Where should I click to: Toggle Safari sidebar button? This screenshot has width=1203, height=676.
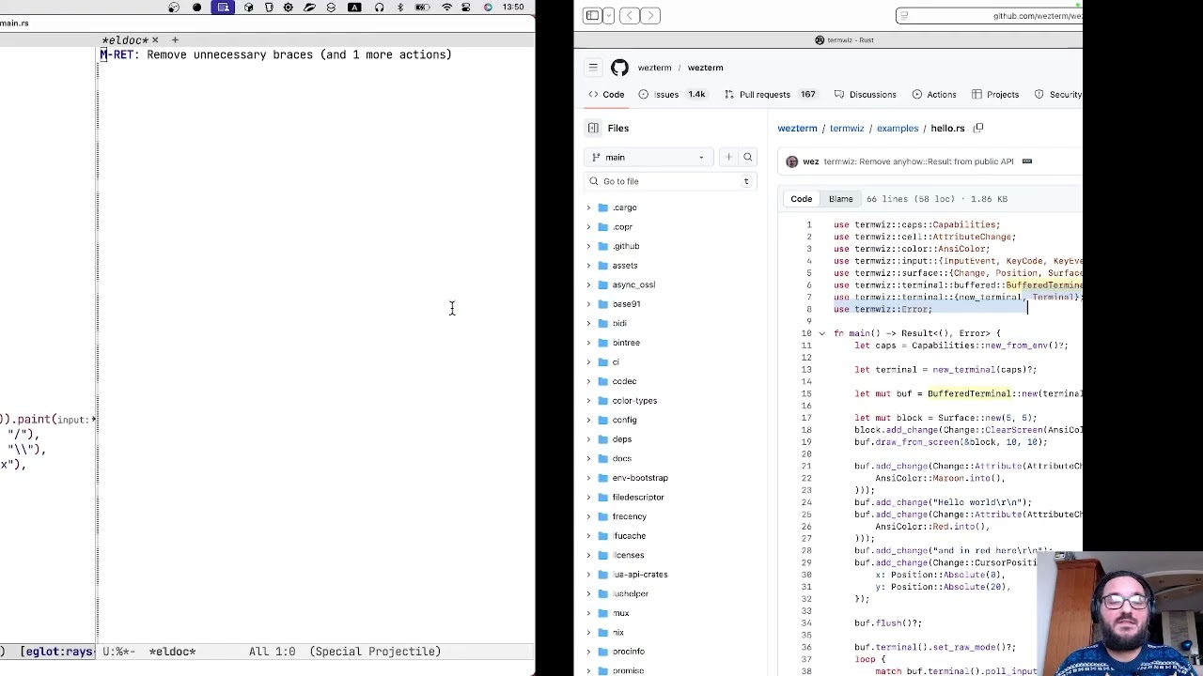click(592, 15)
